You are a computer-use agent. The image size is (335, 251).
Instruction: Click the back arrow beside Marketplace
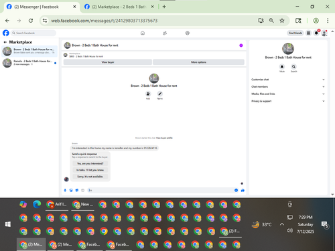5,42
